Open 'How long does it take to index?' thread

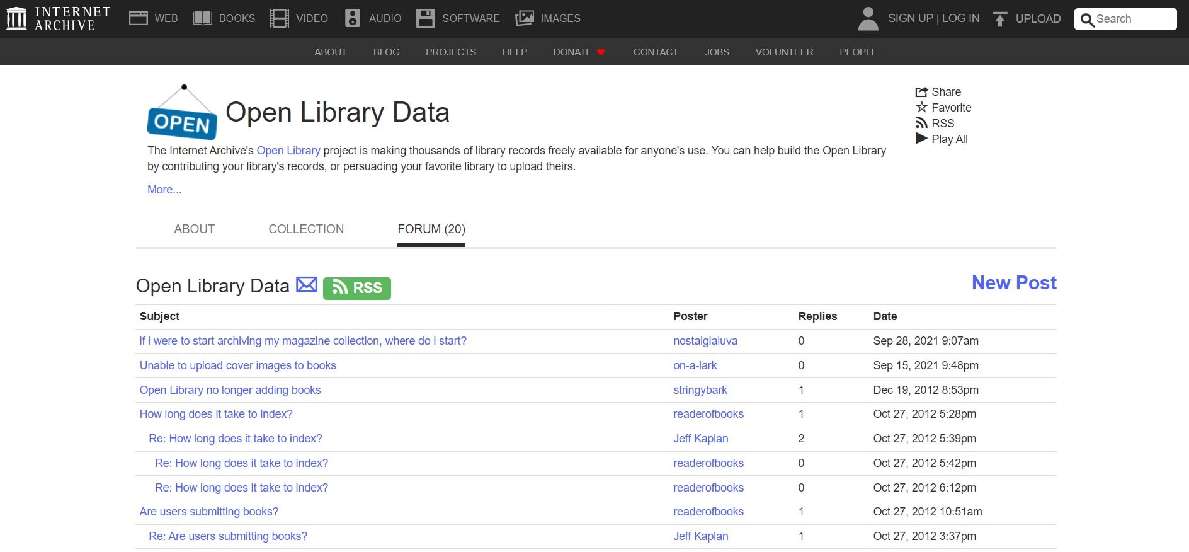coord(216,414)
